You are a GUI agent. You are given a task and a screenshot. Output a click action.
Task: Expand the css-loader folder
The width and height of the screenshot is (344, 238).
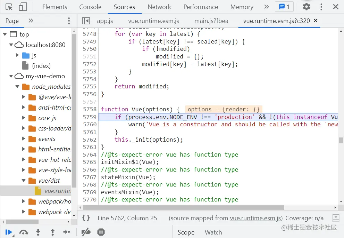click(x=24, y=128)
